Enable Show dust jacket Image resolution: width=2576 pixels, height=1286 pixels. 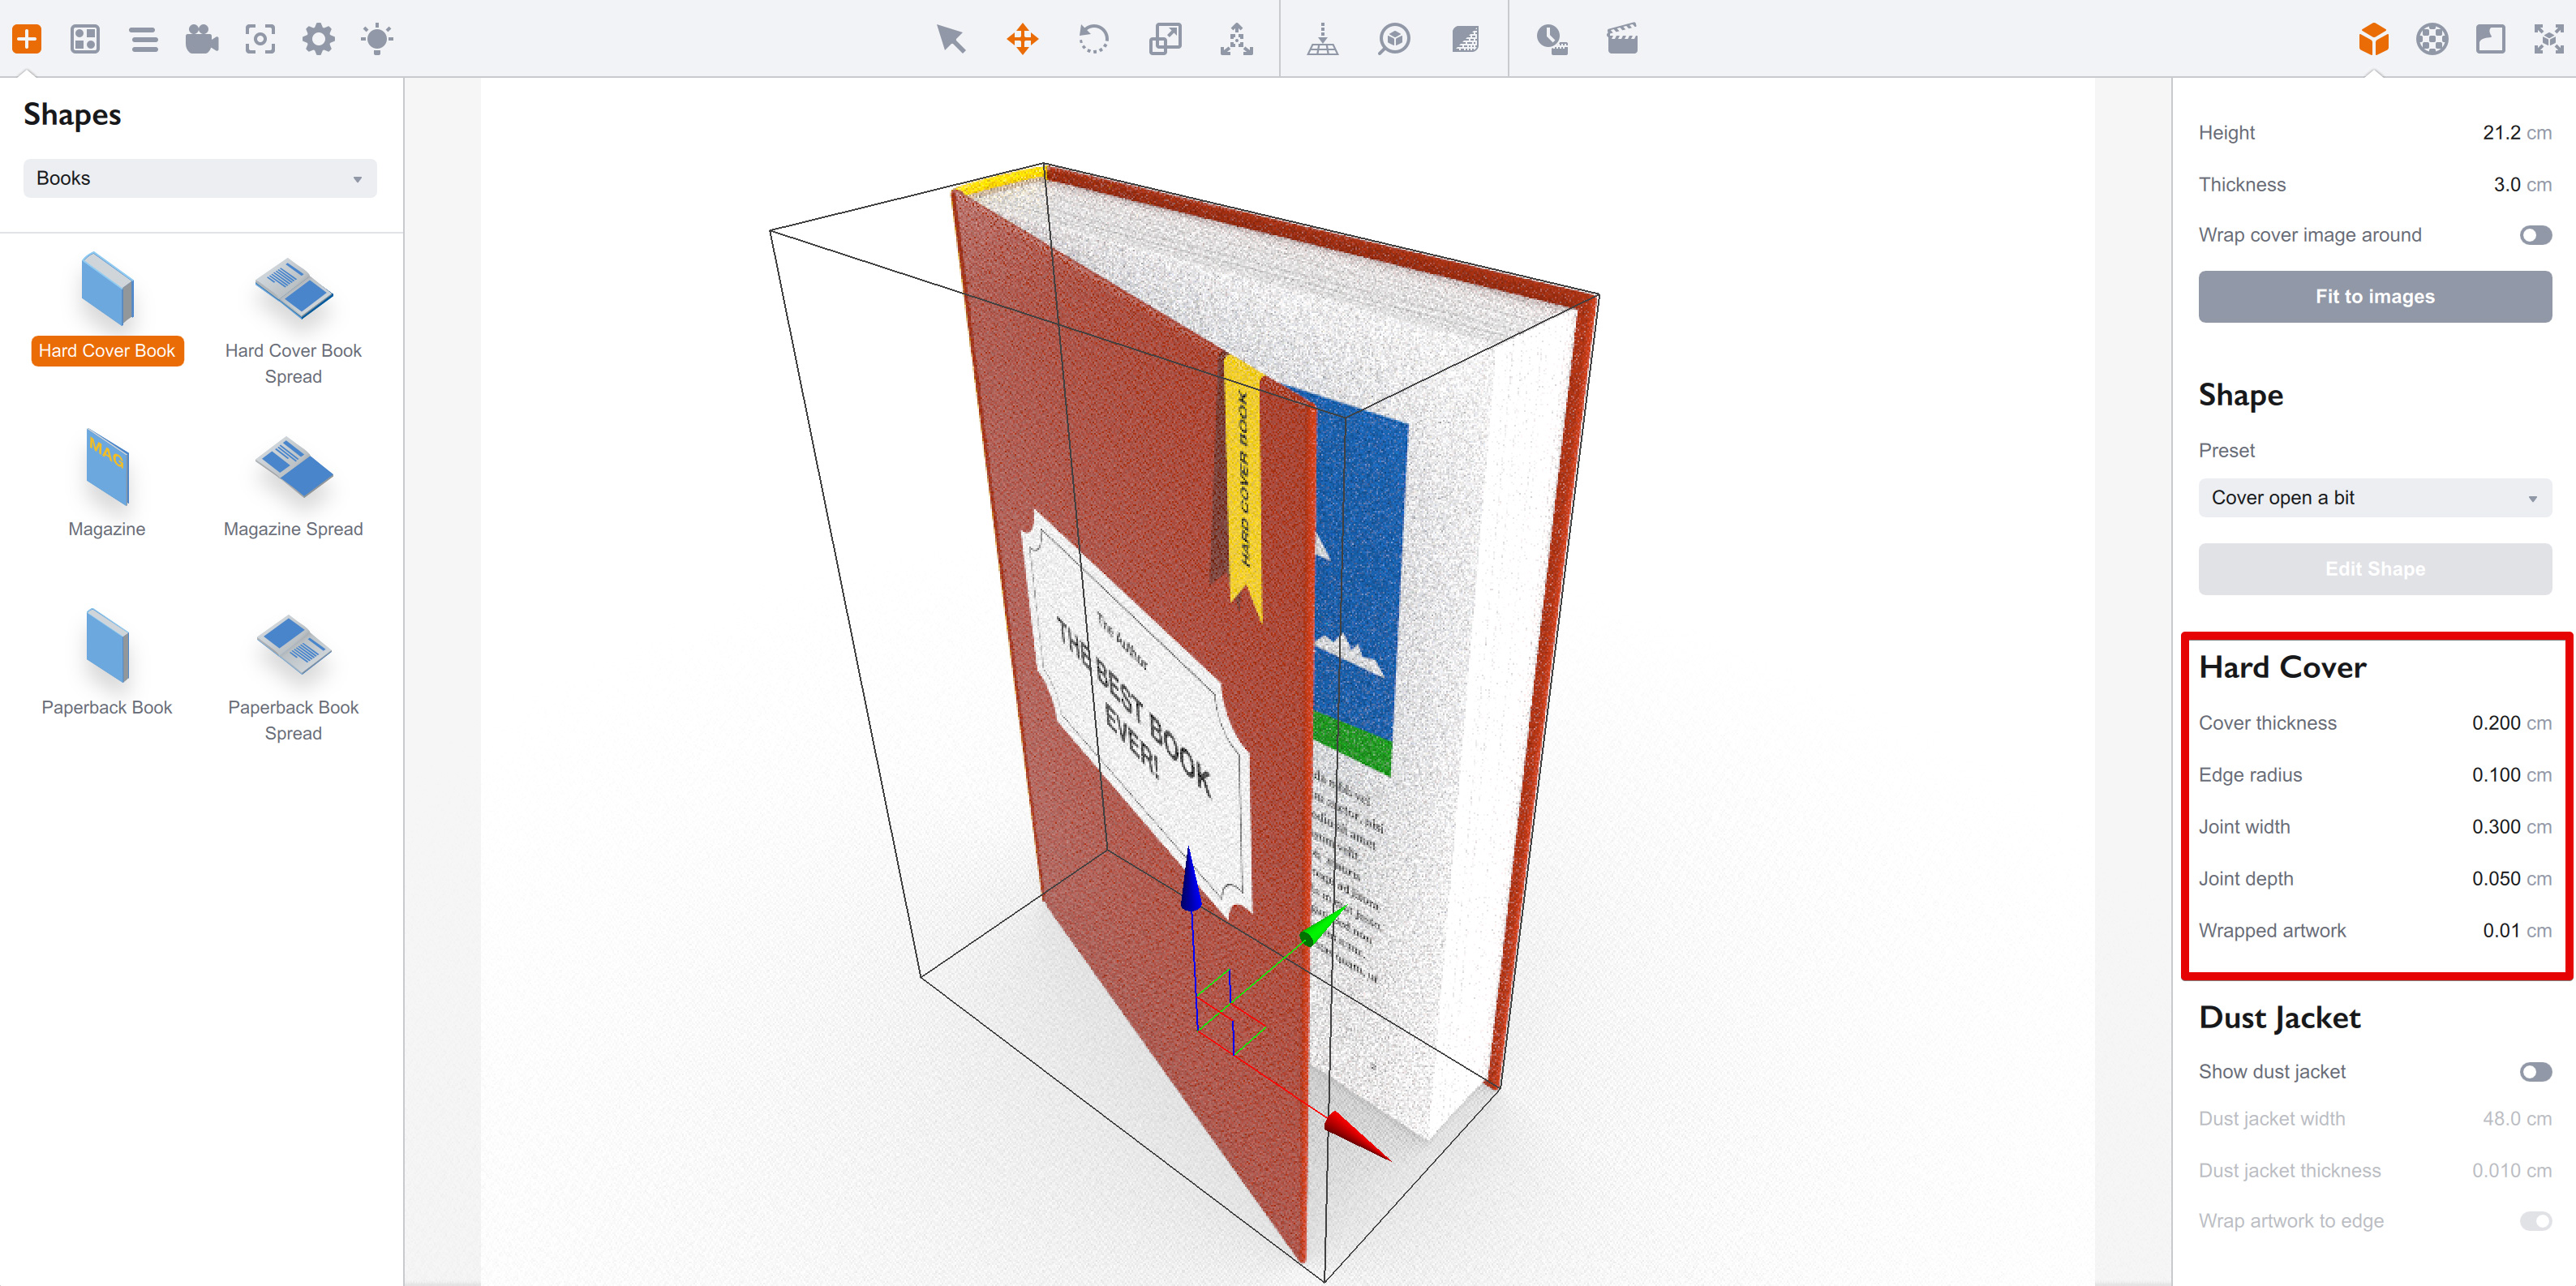2536,1071
